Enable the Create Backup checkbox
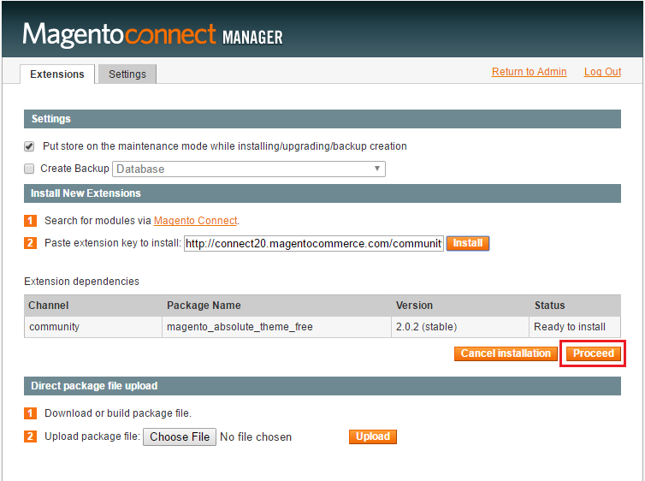This screenshot has height=481, width=645. (29, 169)
